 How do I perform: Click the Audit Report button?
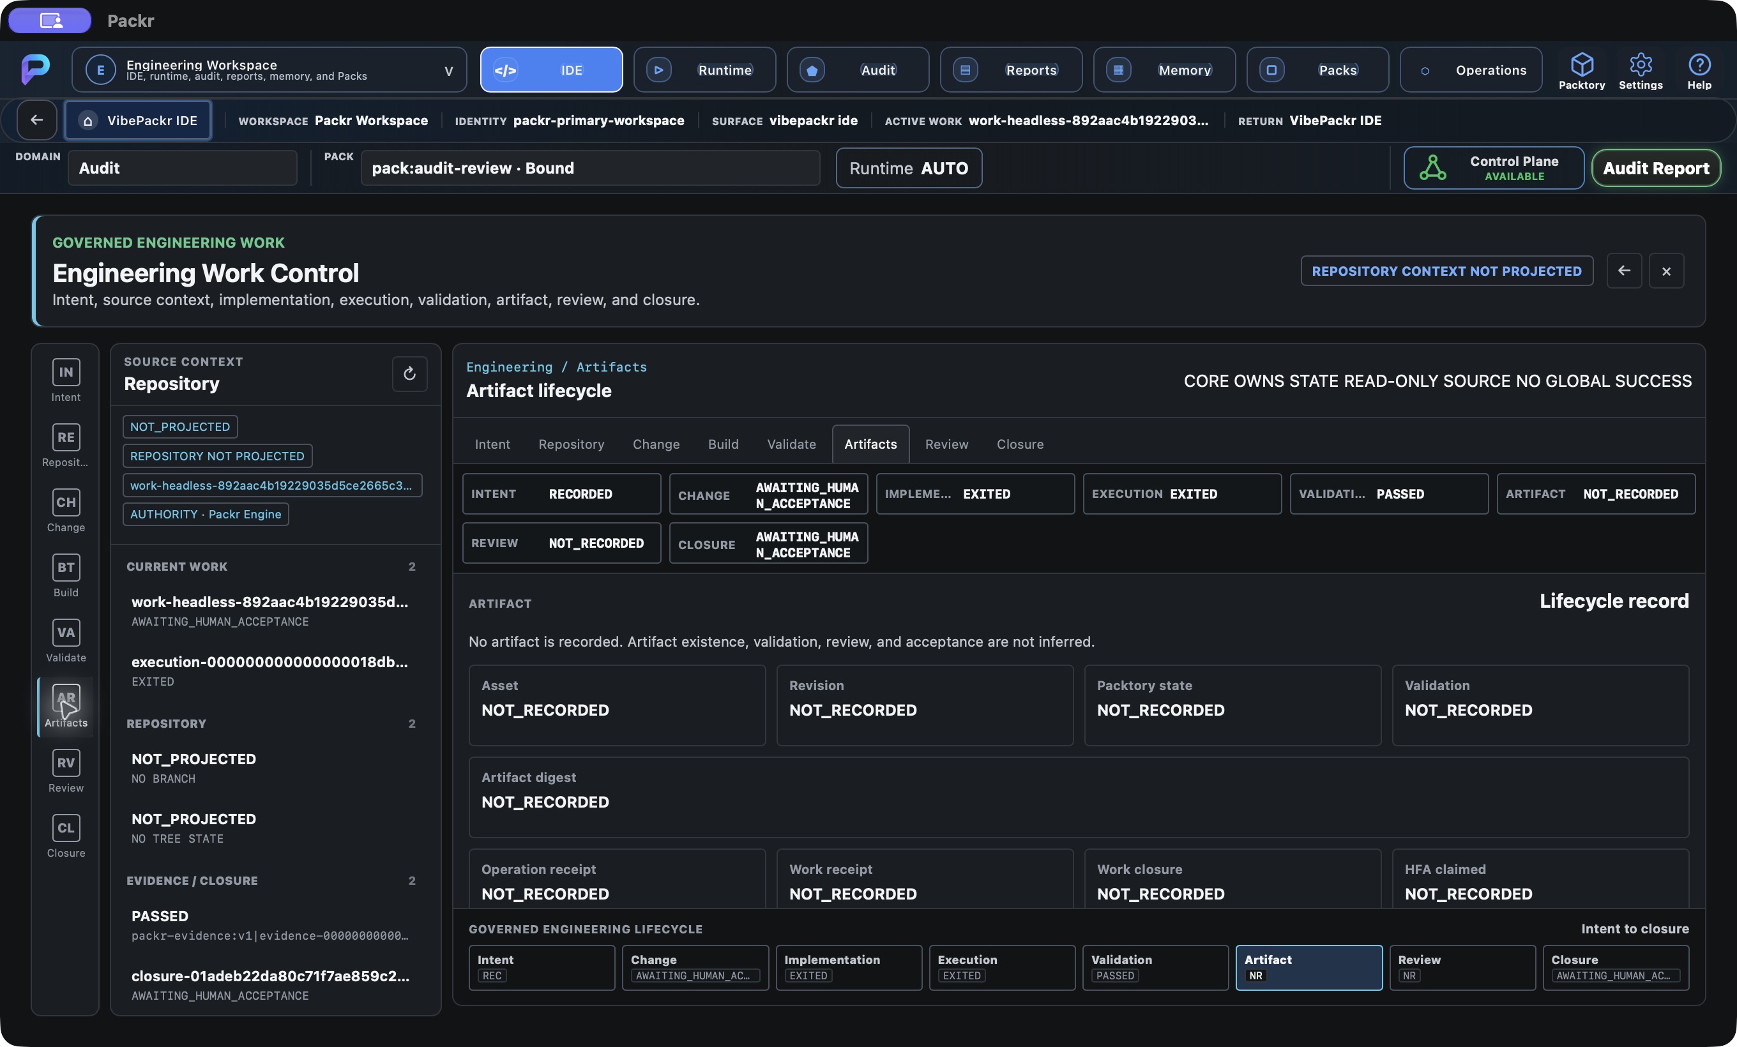tap(1655, 168)
